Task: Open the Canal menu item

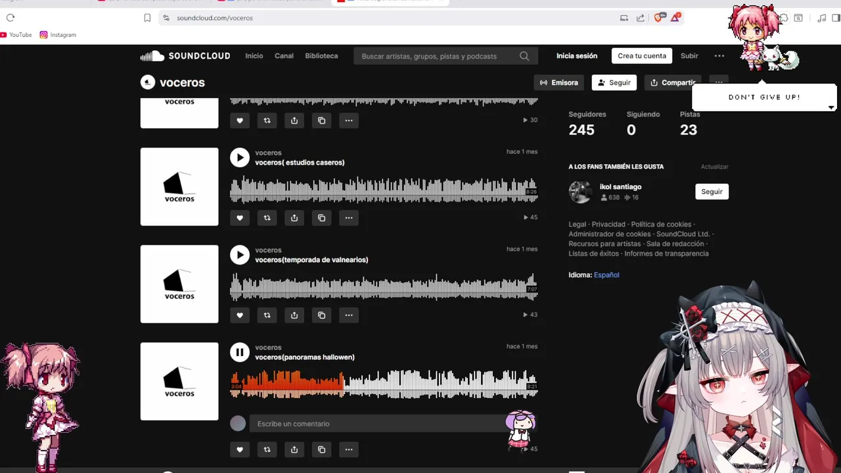Action: click(x=284, y=56)
